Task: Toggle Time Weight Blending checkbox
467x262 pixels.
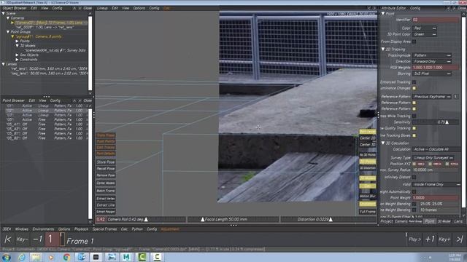Action: coord(414,210)
